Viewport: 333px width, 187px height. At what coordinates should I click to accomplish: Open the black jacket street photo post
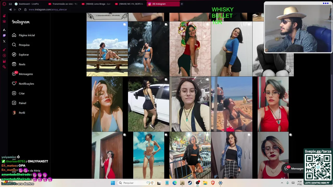(190, 155)
